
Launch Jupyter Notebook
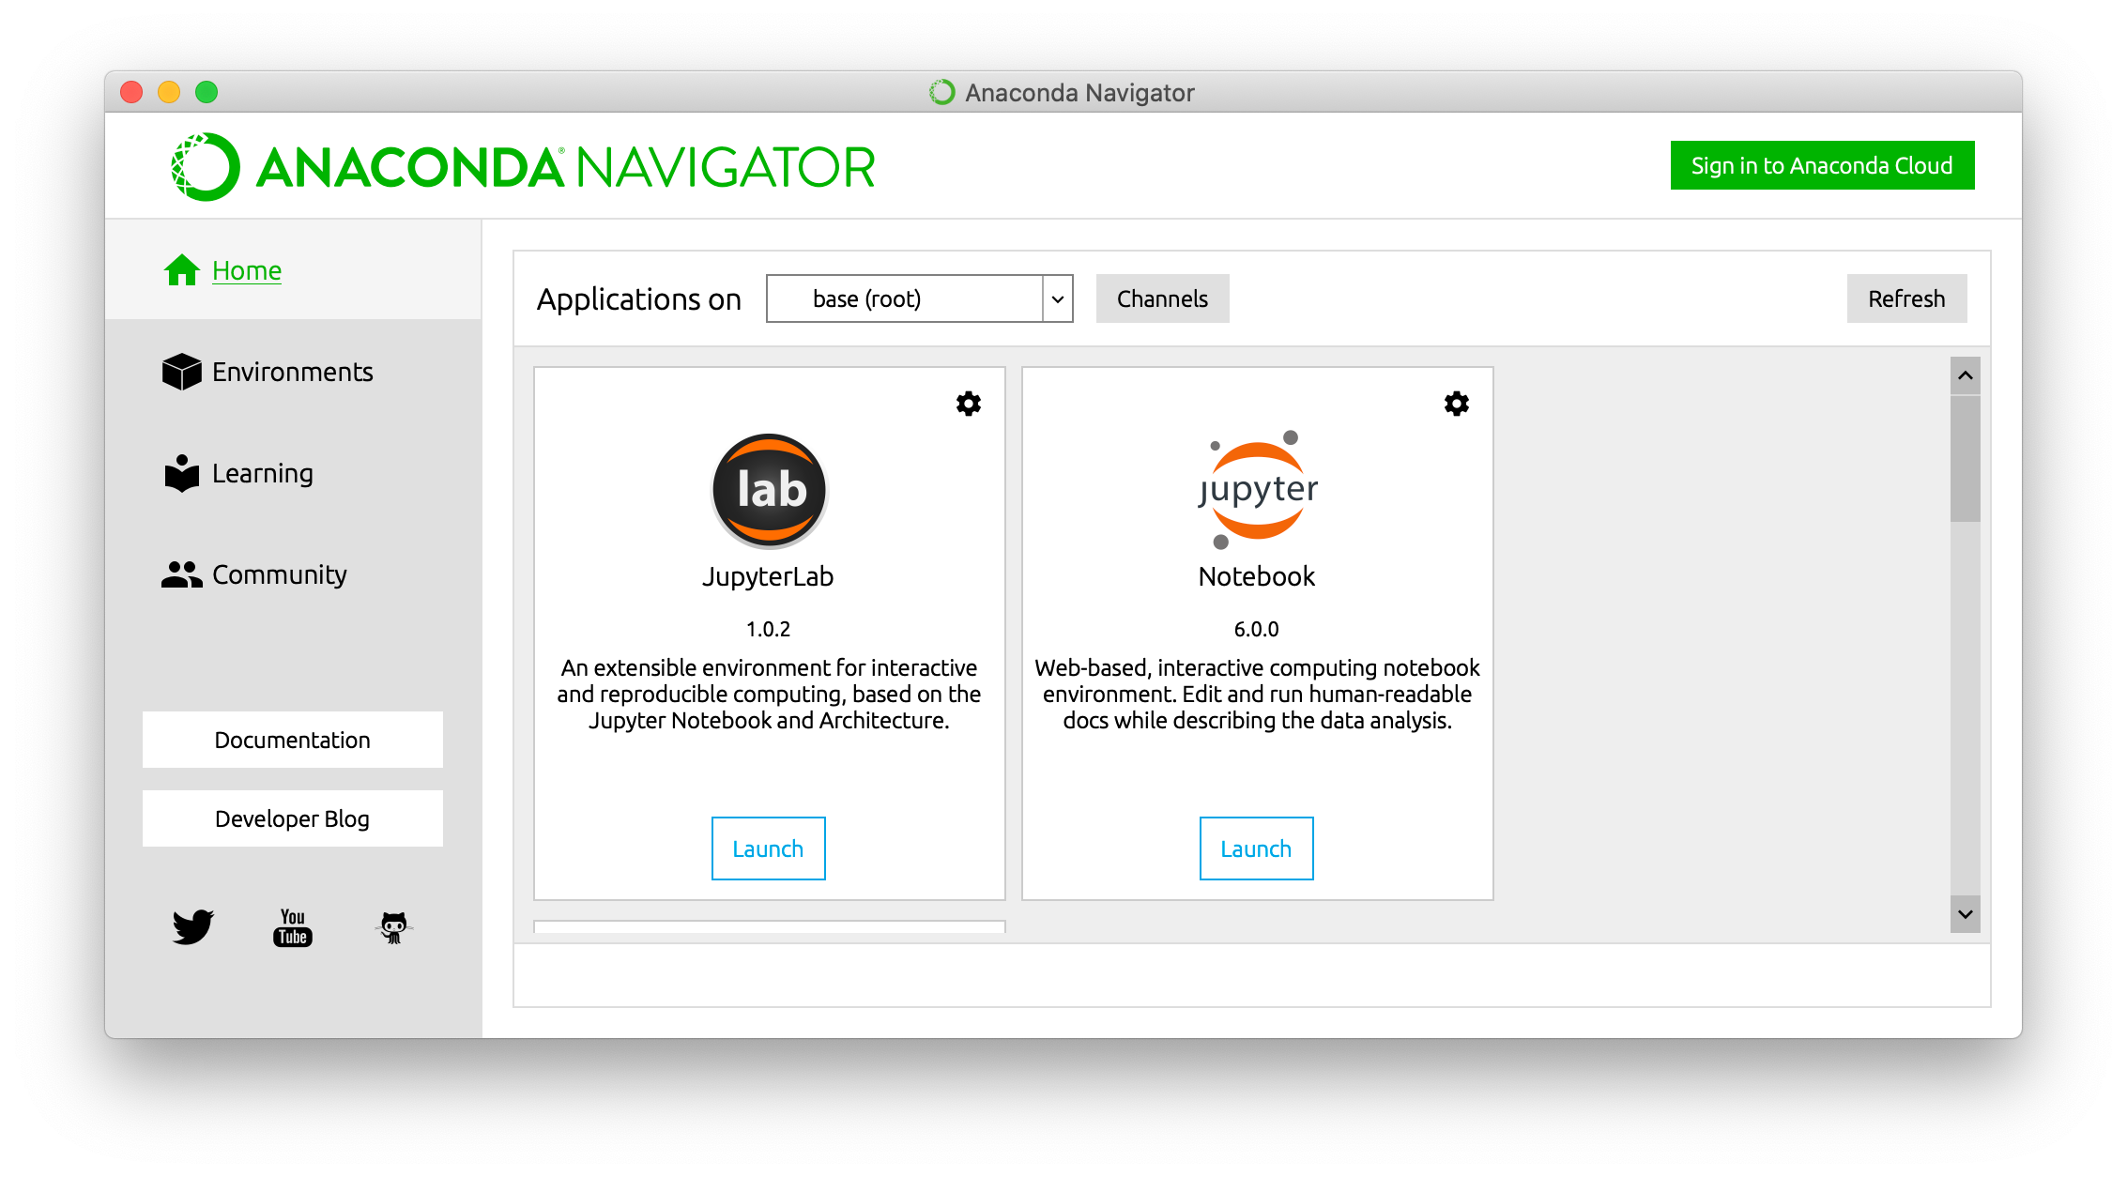1256,848
